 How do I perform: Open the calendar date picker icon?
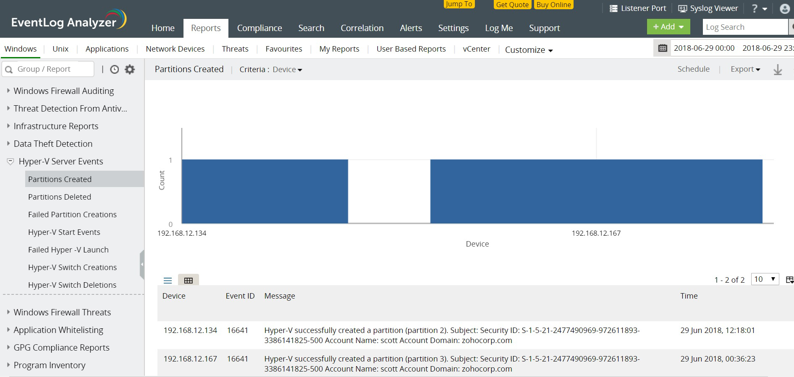pyautogui.click(x=663, y=48)
